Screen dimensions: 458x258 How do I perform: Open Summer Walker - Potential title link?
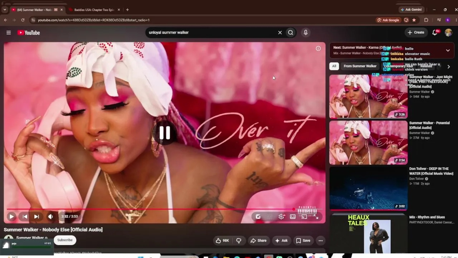coord(429,125)
